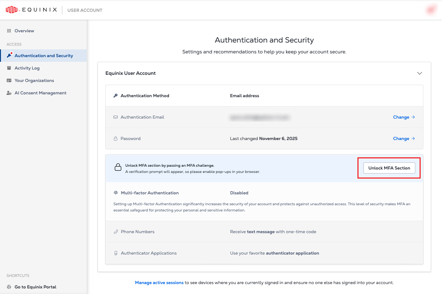Click the AI Consent Management person icon
442x294 pixels.
tap(9, 93)
